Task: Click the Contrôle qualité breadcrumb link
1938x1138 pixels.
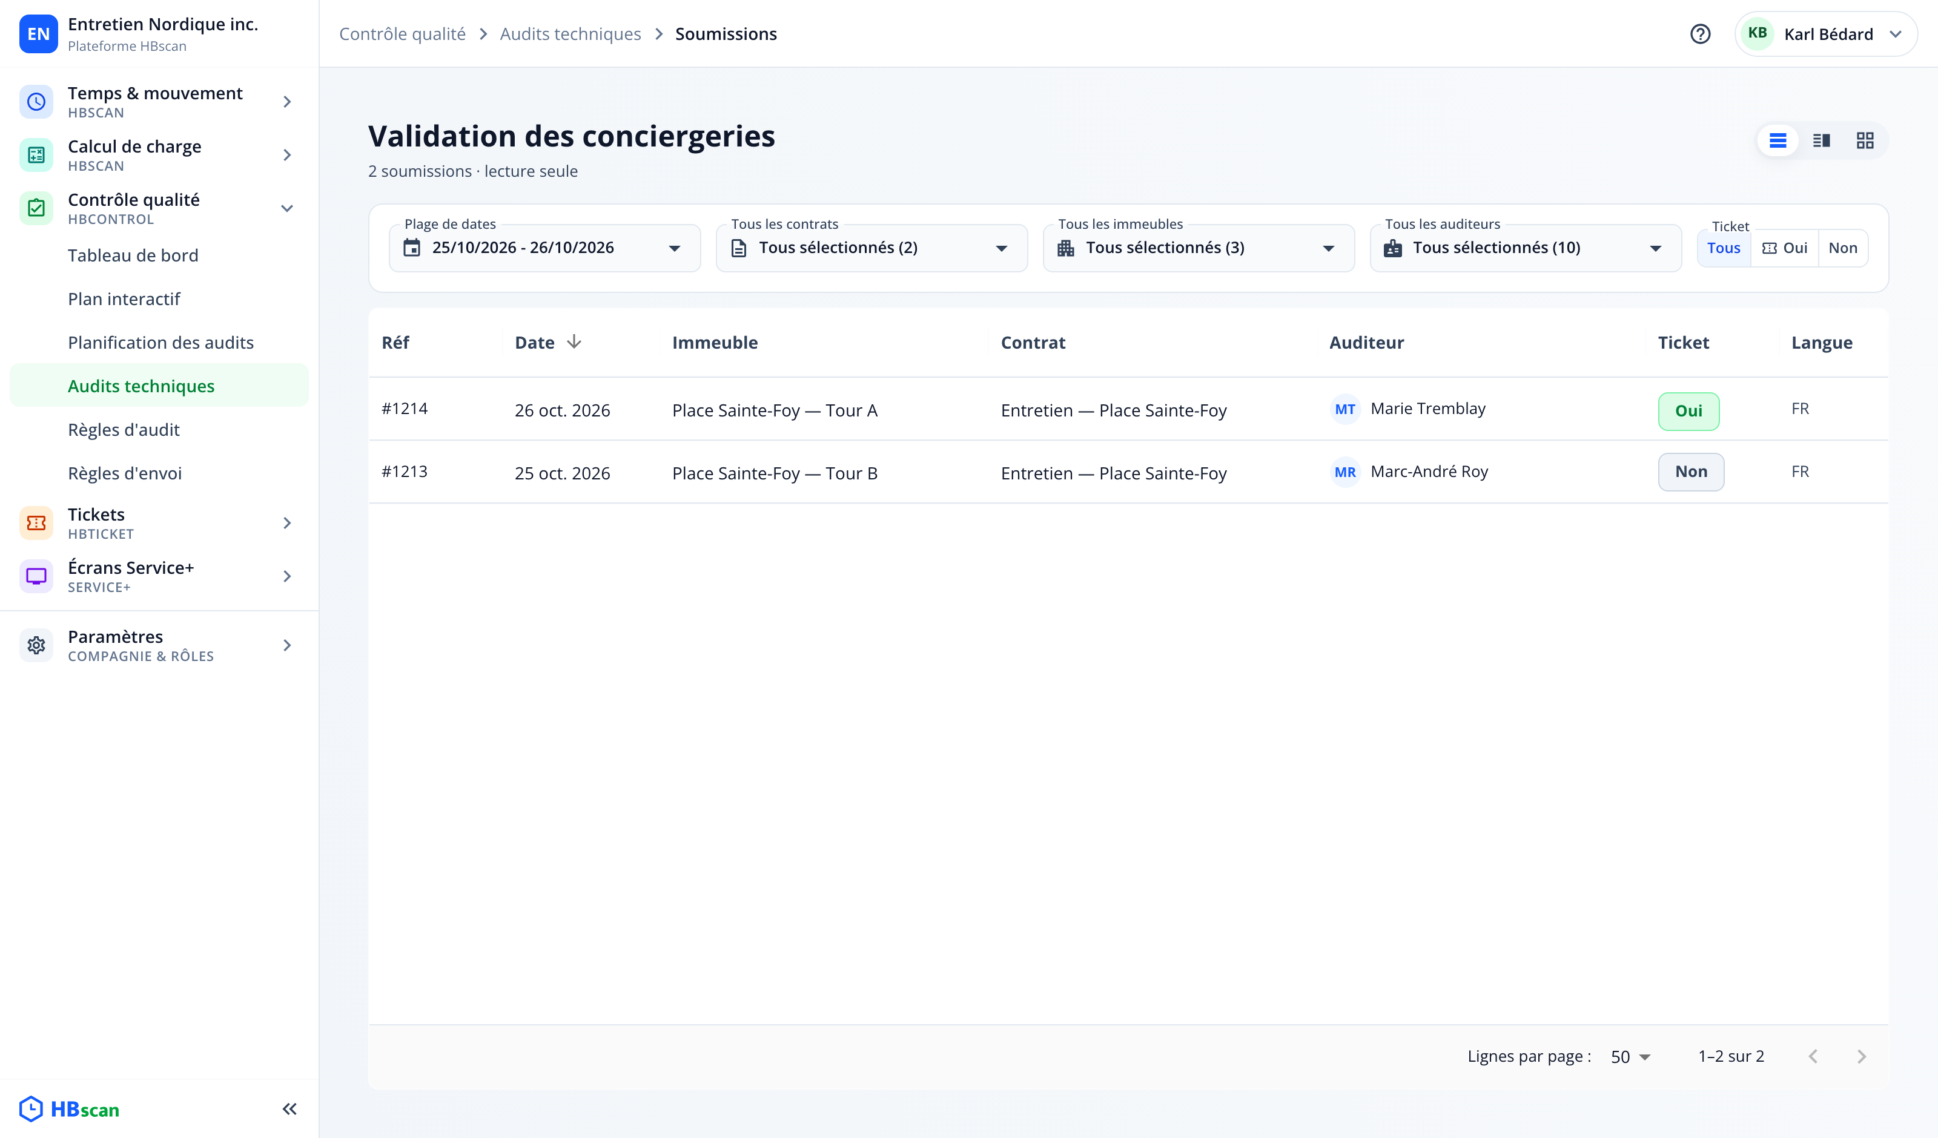Action: pyautogui.click(x=402, y=34)
